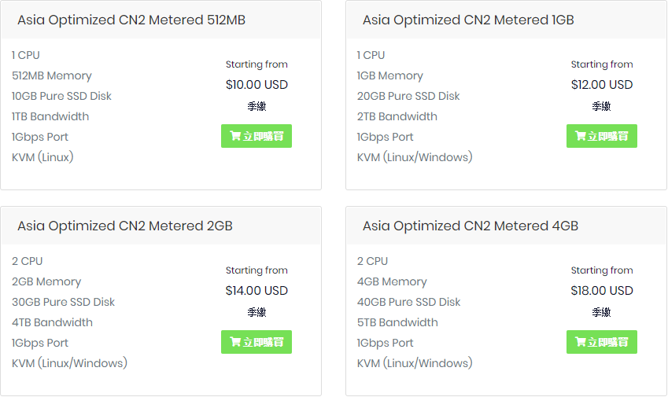This screenshot has width=668, height=397.
Task: Click cart icon in the 2GB plan button
Action: pyautogui.click(x=235, y=342)
